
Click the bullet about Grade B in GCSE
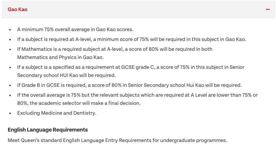tap(129, 85)
